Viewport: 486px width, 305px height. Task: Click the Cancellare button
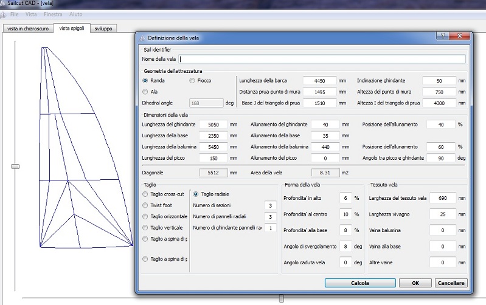pyautogui.click(x=451, y=283)
